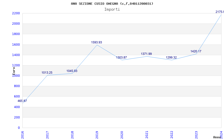Click the 1299.32 data label
This screenshot has height=140, width=224.
coord(171,57)
